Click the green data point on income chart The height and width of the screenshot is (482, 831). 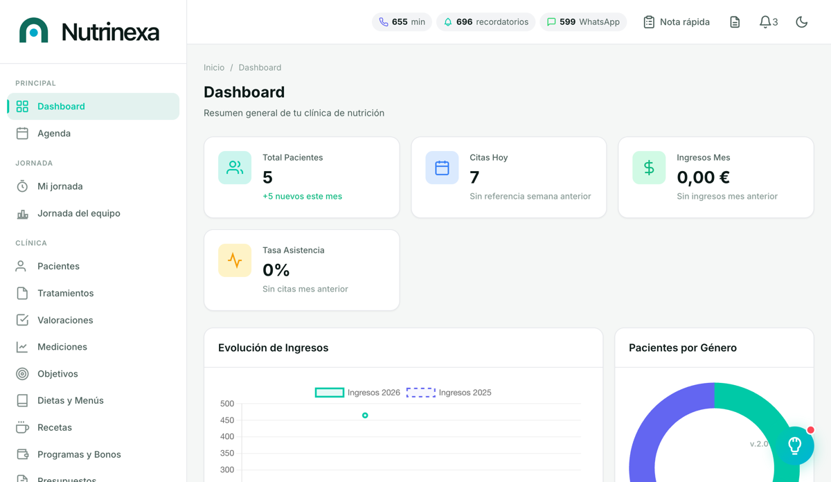click(x=365, y=416)
